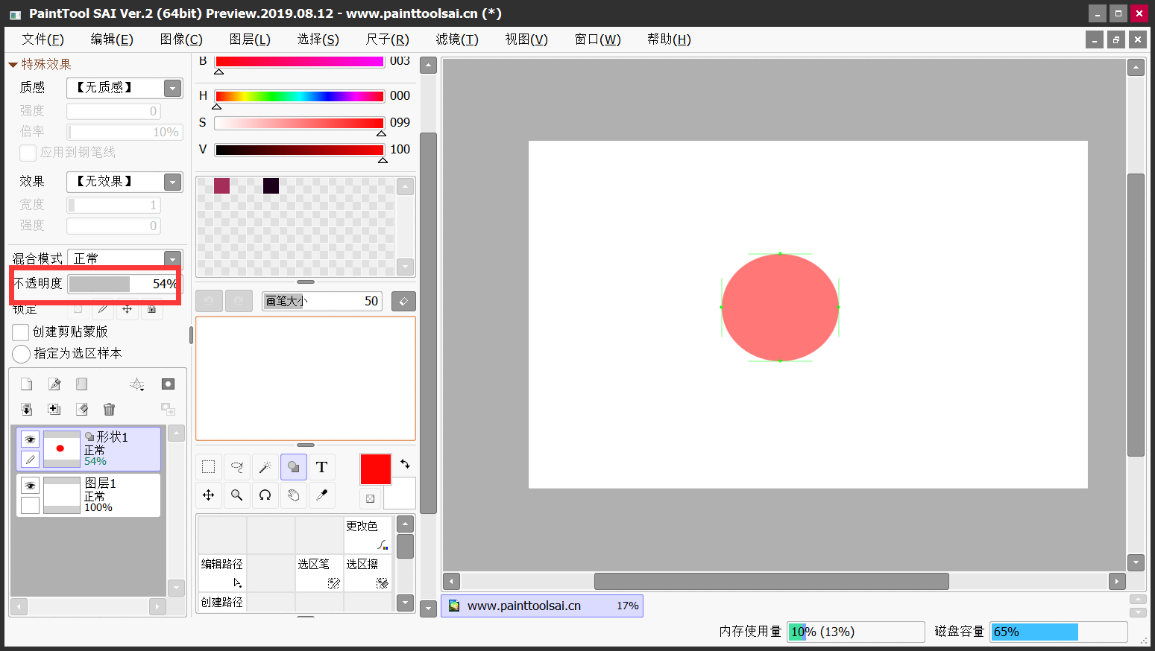Click canvas horizontal scroll-right arrow
The image size is (1155, 651).
point(1117,581)
